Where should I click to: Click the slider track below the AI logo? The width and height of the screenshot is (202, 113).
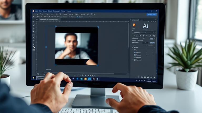click(x=144, y=32)
